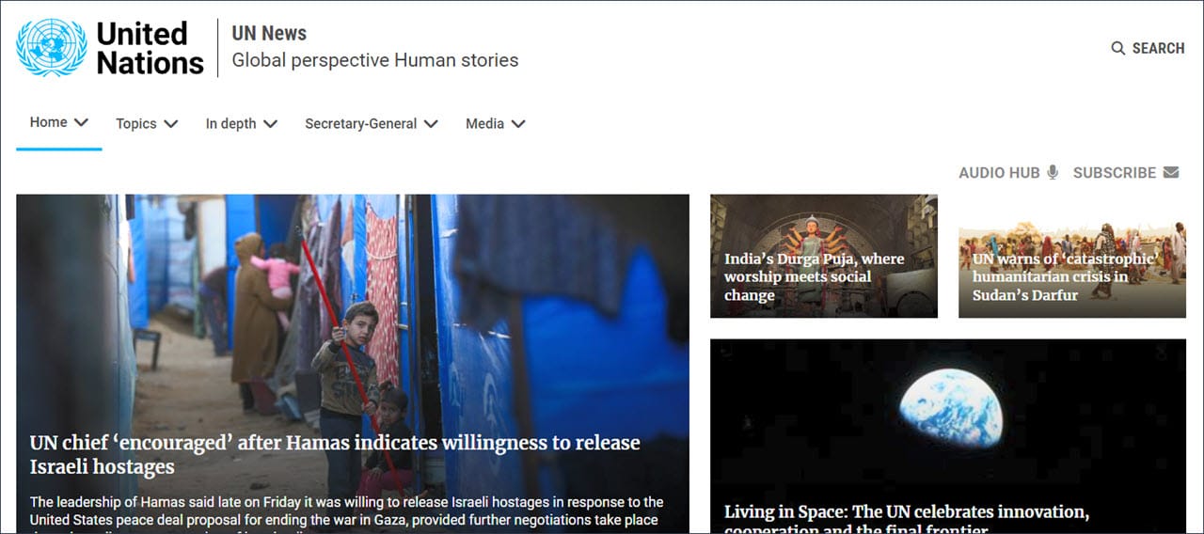Image resolution: width=1204 pixels, height=534 pixels.
Task: Open the Hamas hostages headline article
Action: [335, 455]
